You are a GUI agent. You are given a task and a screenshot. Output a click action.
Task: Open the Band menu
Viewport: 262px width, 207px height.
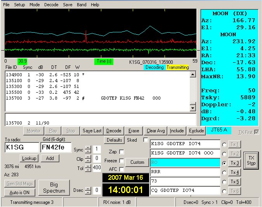click(x=82, y=5)
